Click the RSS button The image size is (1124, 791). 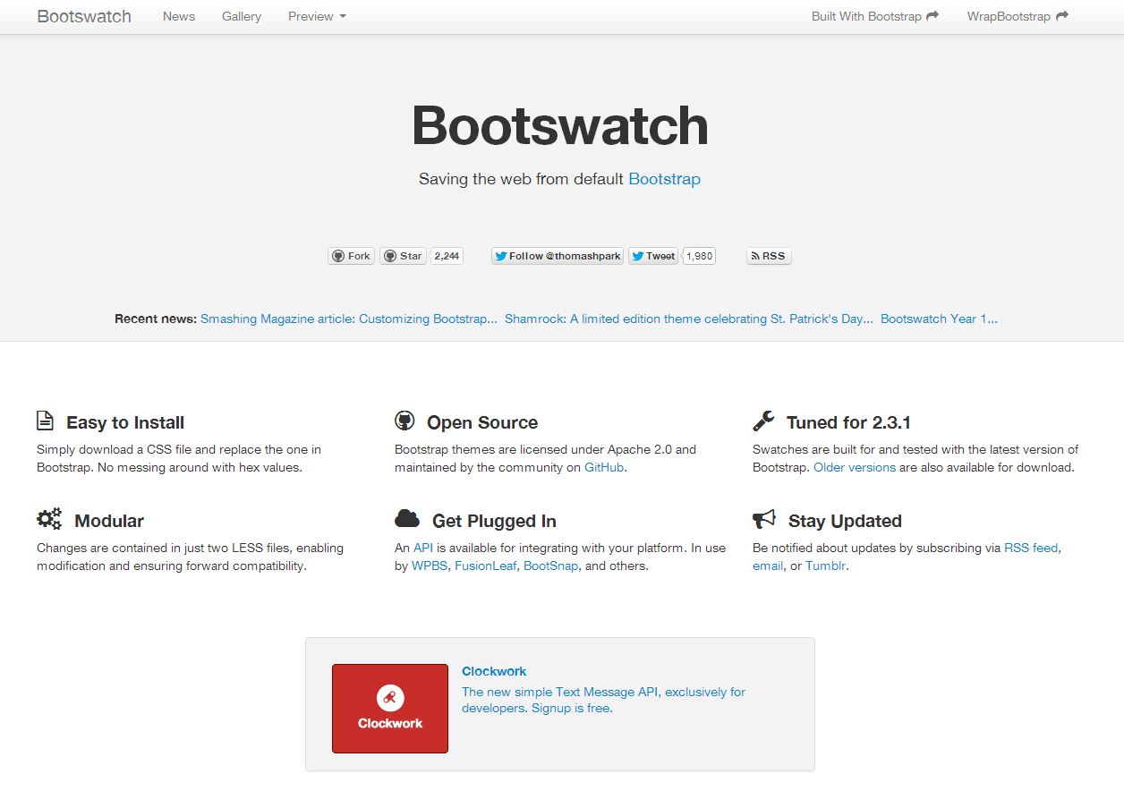pyautogui.click(x=769, y=256)
